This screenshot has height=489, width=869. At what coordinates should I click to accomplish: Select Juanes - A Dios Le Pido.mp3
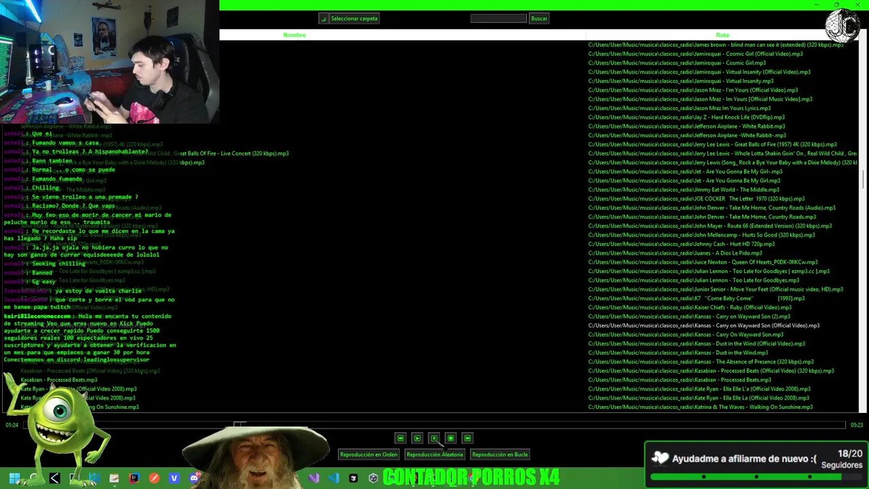675,253
